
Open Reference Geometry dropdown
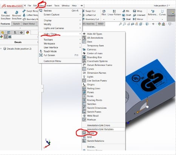coord(153,19)
